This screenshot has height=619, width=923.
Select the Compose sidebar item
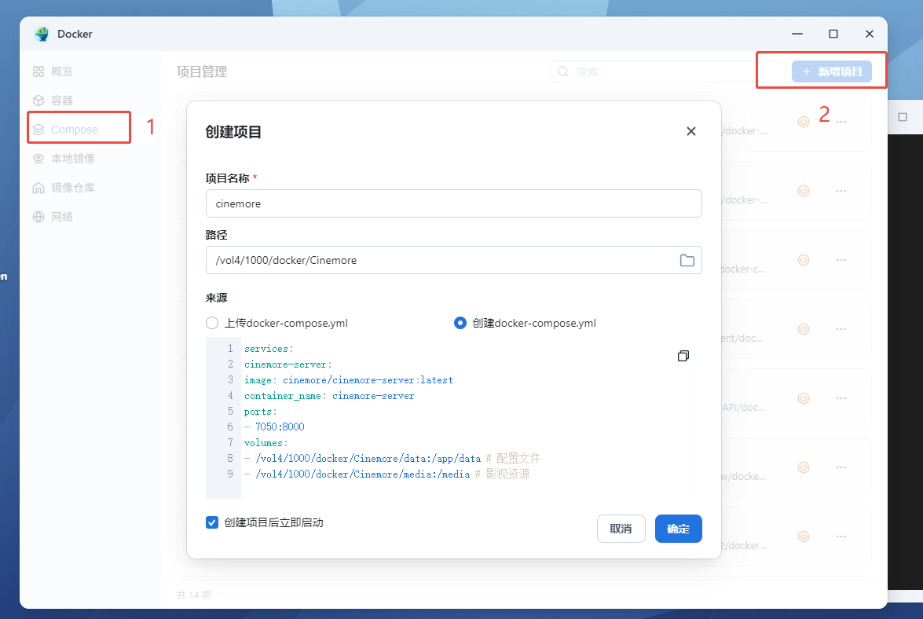(74, 130)
